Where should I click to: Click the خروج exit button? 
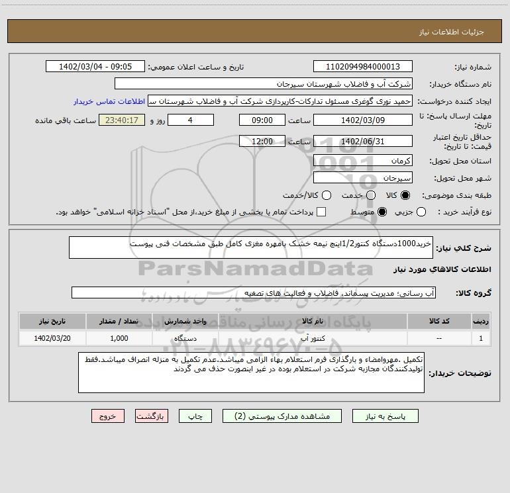pos(108,416)
